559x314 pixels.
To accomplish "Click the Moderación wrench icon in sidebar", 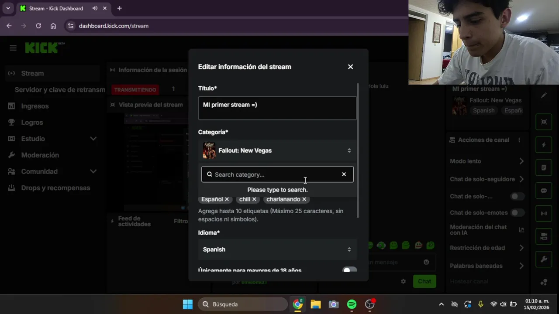I will click(x=12, y=155).
